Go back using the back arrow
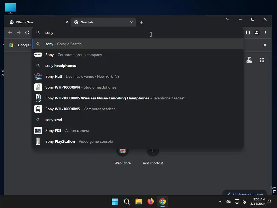The height and width of the screenshot is (208, 277). point(10,32)
